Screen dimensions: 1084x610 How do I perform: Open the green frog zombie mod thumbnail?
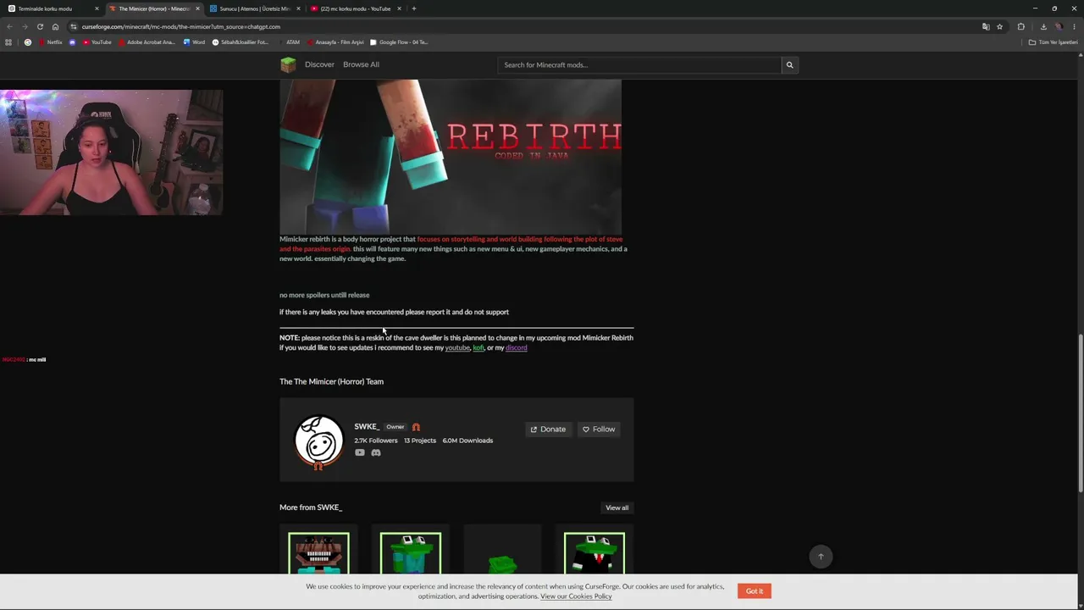[411, 553]
